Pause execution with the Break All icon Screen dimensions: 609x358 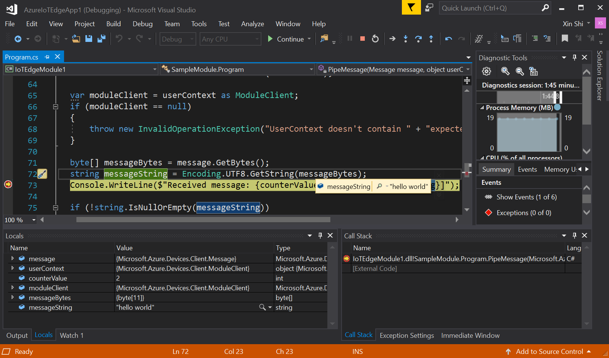click(349, 39)
